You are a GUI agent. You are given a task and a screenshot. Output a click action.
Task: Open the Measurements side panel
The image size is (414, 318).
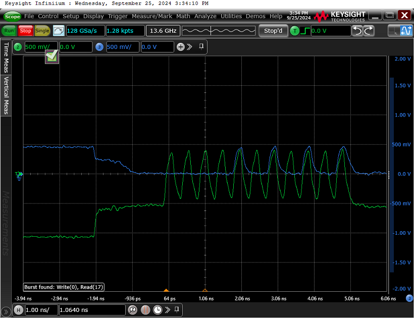[x=6, y=223]
